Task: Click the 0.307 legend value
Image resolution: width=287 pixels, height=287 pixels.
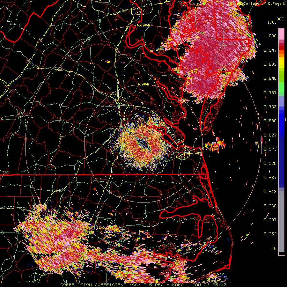Action: 270,220
